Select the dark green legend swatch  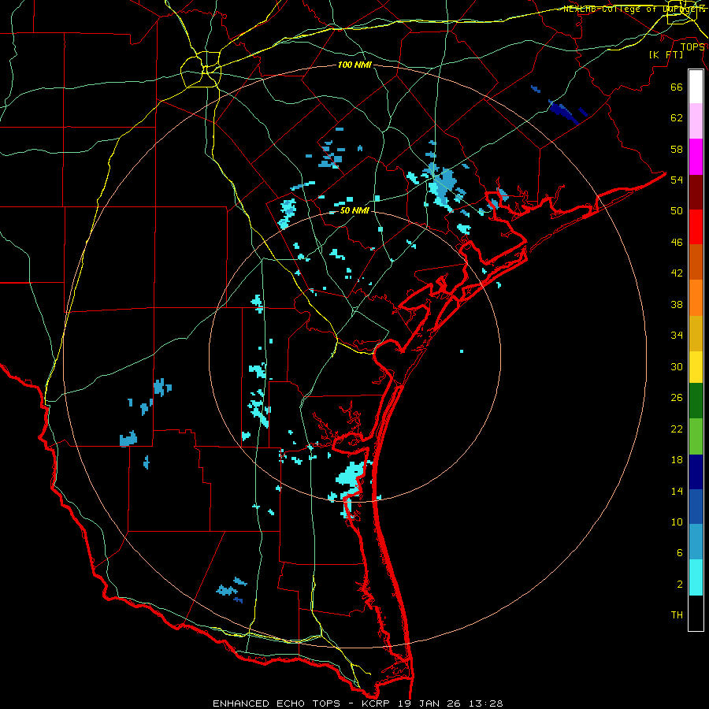tap(696, 401)
